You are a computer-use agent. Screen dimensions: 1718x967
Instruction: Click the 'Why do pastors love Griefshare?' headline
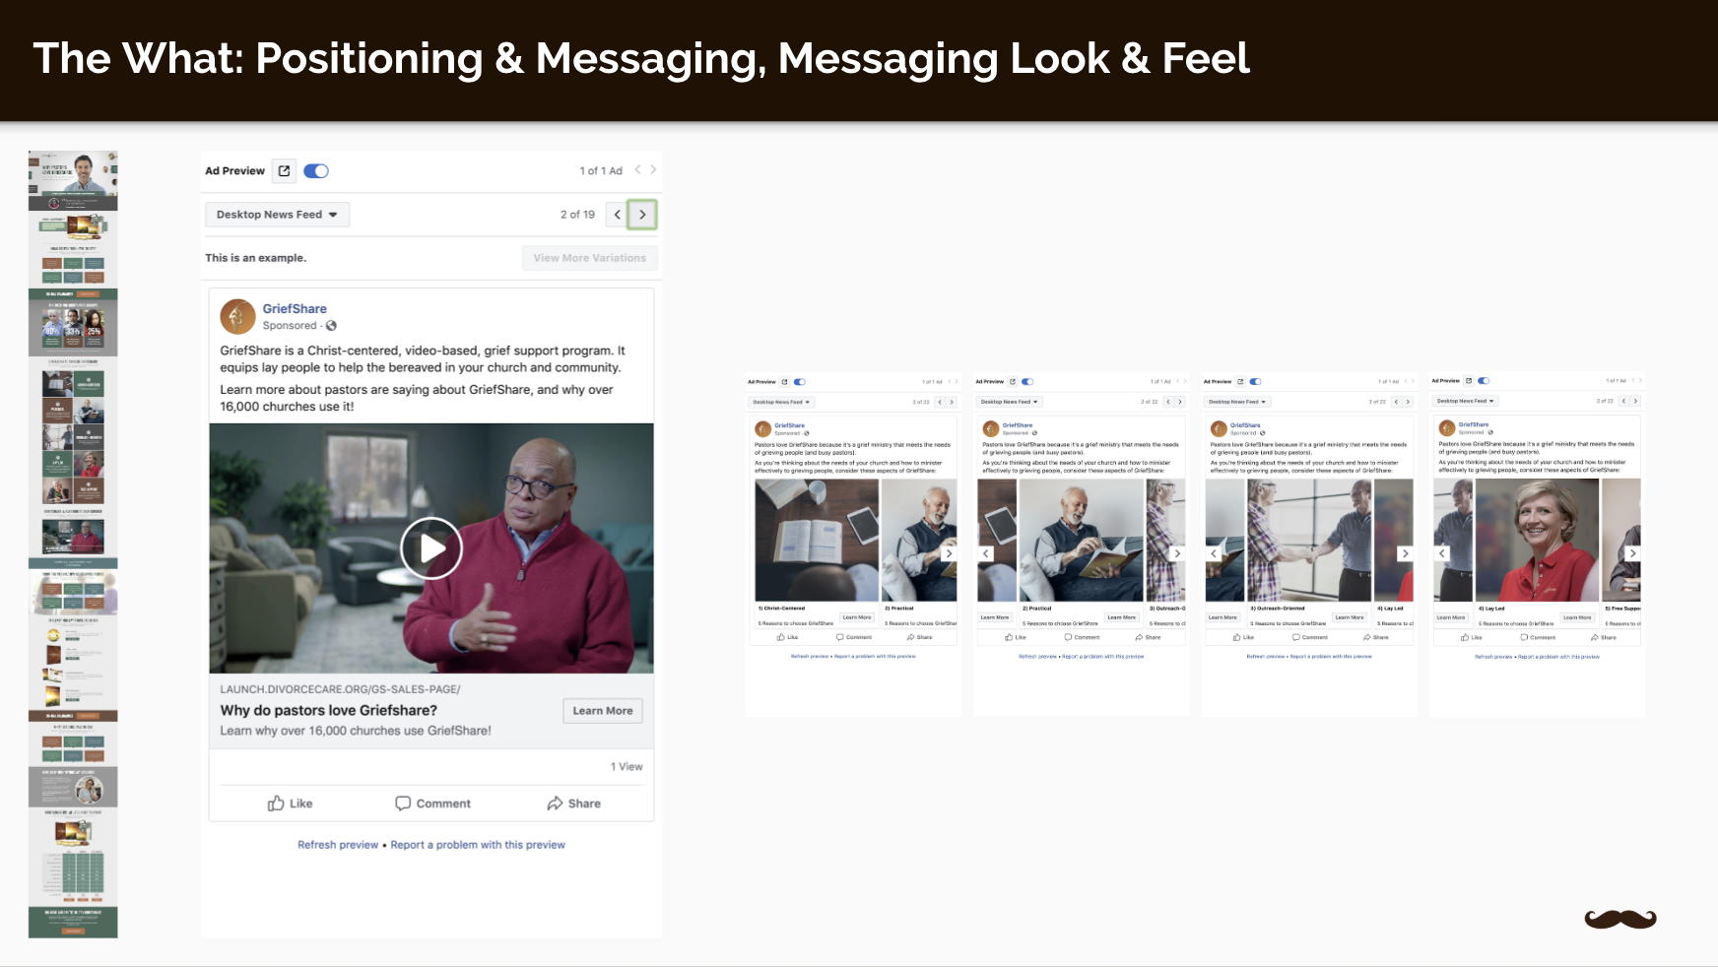click(x=329, y=710)
